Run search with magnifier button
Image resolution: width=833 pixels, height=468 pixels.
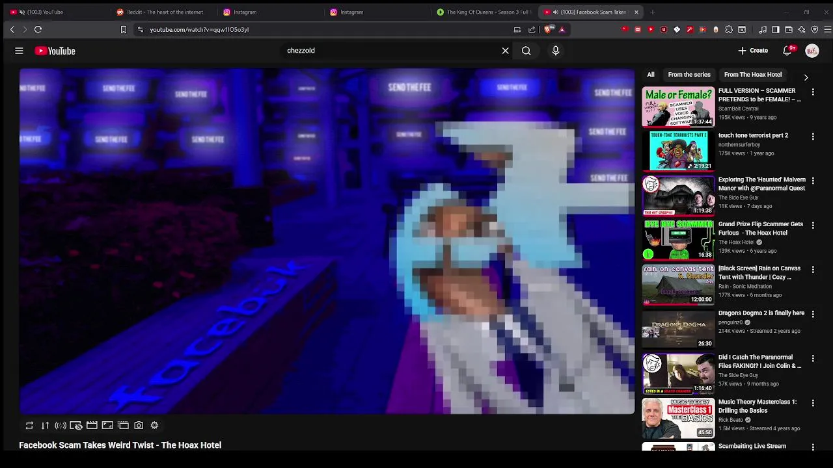(526, 51)
